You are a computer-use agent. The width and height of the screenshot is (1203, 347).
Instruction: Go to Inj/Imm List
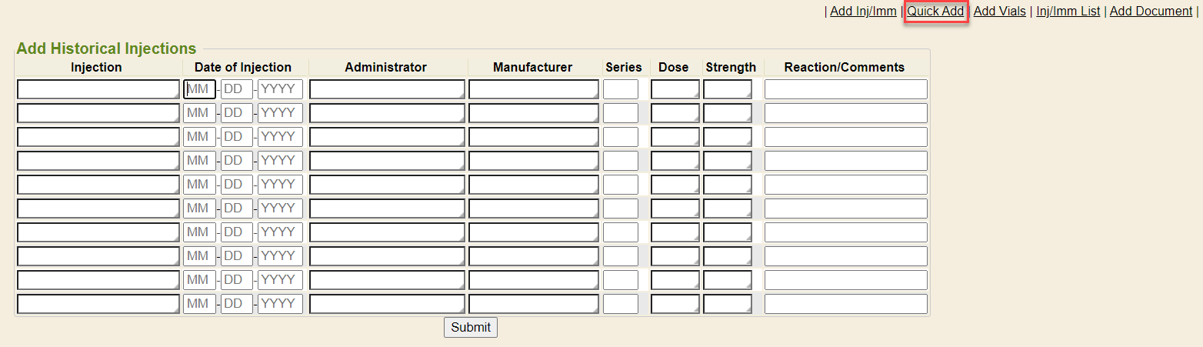pyautogui.click(x=1068, y=12)
